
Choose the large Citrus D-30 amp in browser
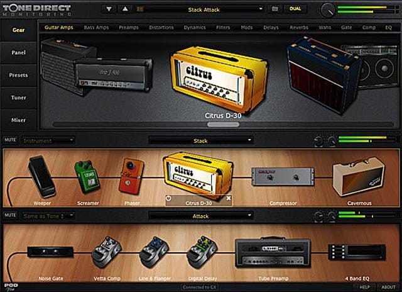coord(219,79)
